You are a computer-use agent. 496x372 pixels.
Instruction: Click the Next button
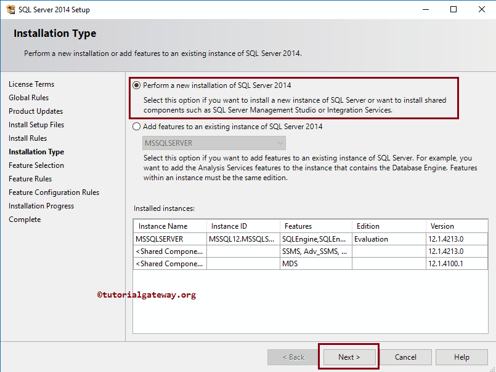tap(349, 357)
